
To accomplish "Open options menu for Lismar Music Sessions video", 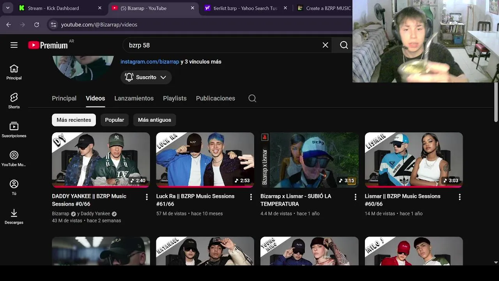I will click(x=460, y=197).
